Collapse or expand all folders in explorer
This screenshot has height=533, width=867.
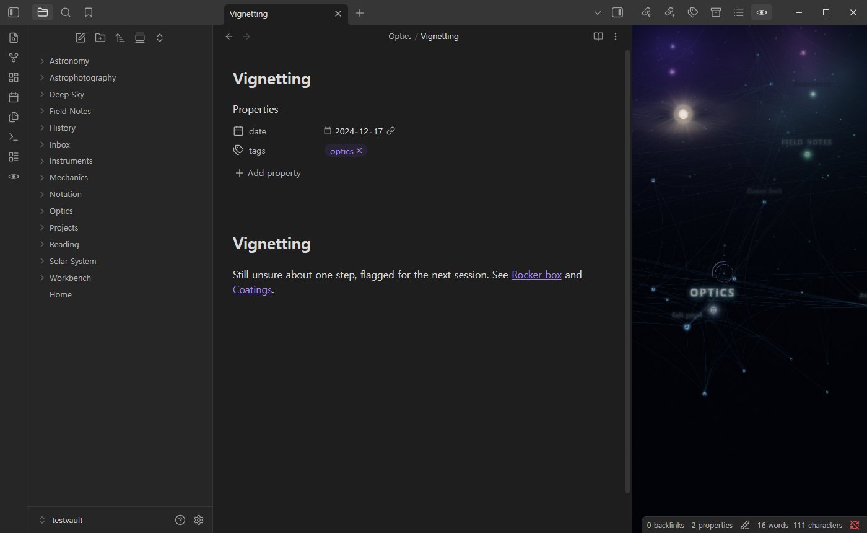coord(160,38)
